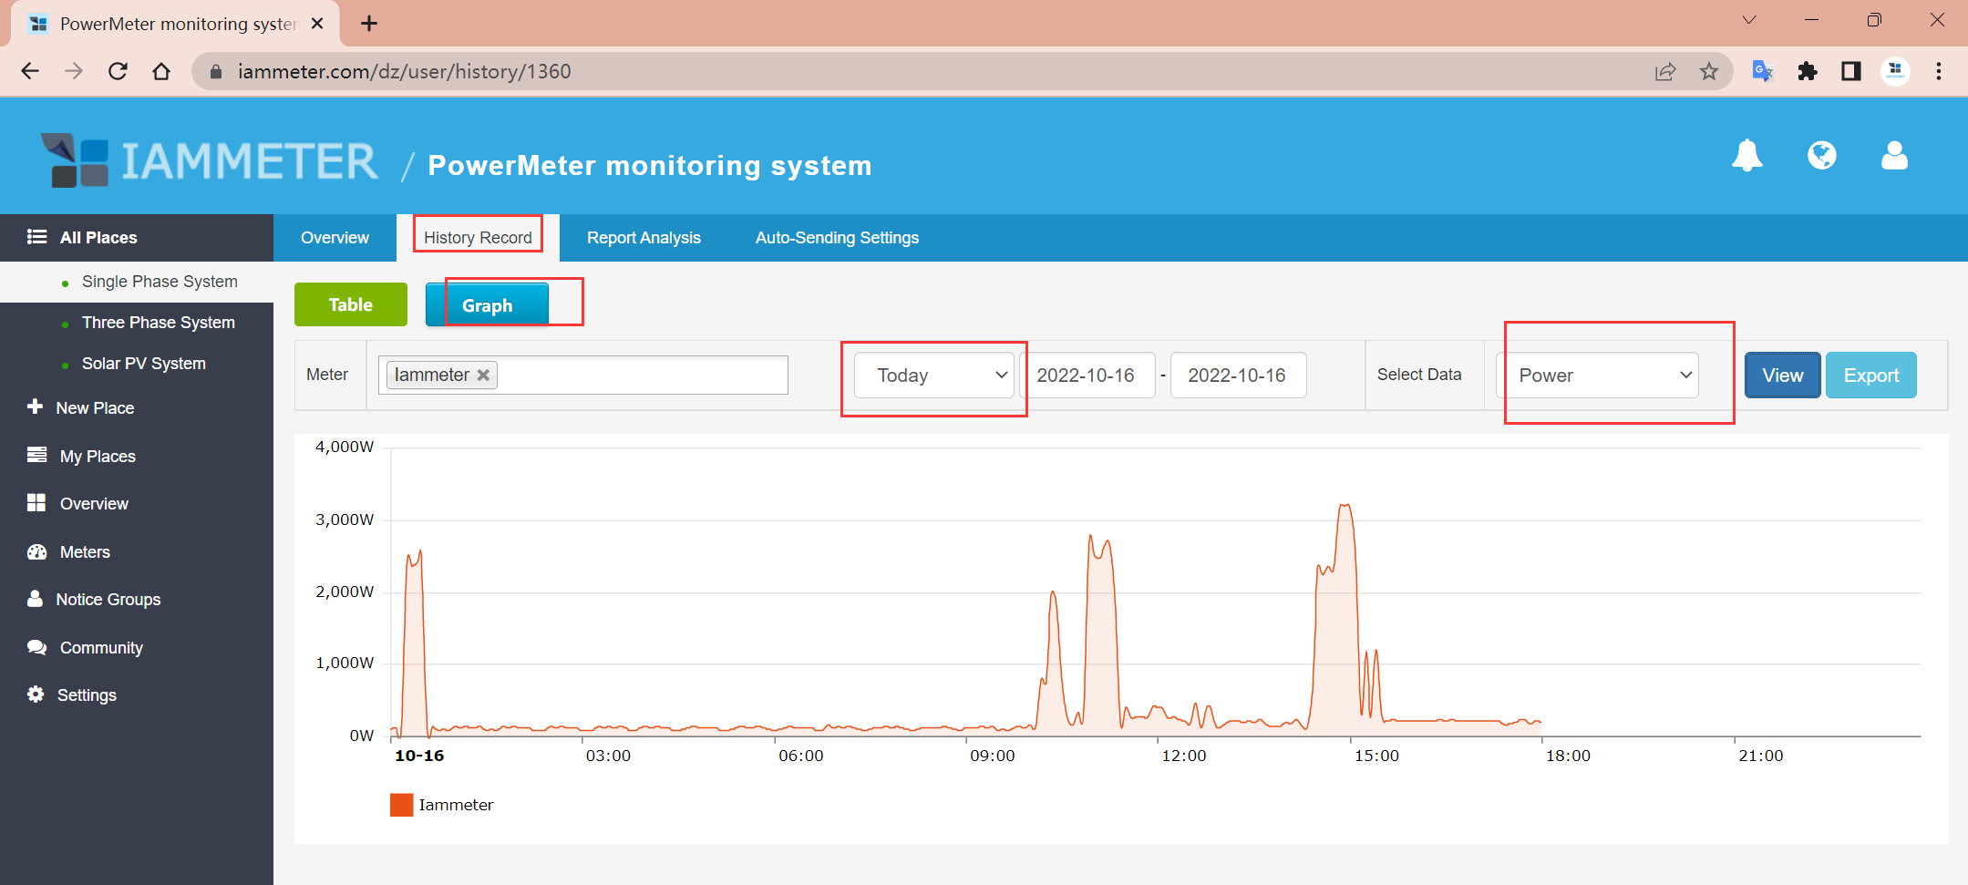Open the browser tab search chevron
The height and width of the screenshot is (885, 1968).
[1749, 21]
